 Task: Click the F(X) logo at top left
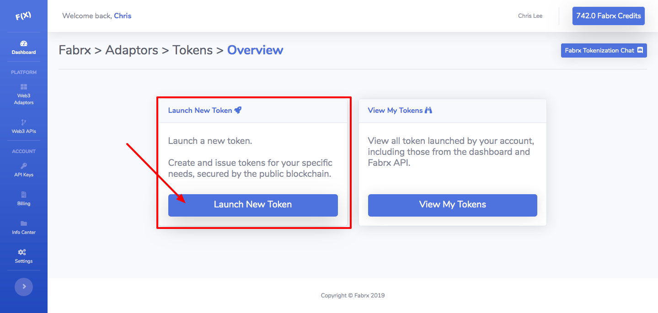(23, 15)
